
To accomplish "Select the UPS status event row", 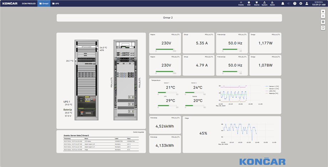I will coord(101,141).
